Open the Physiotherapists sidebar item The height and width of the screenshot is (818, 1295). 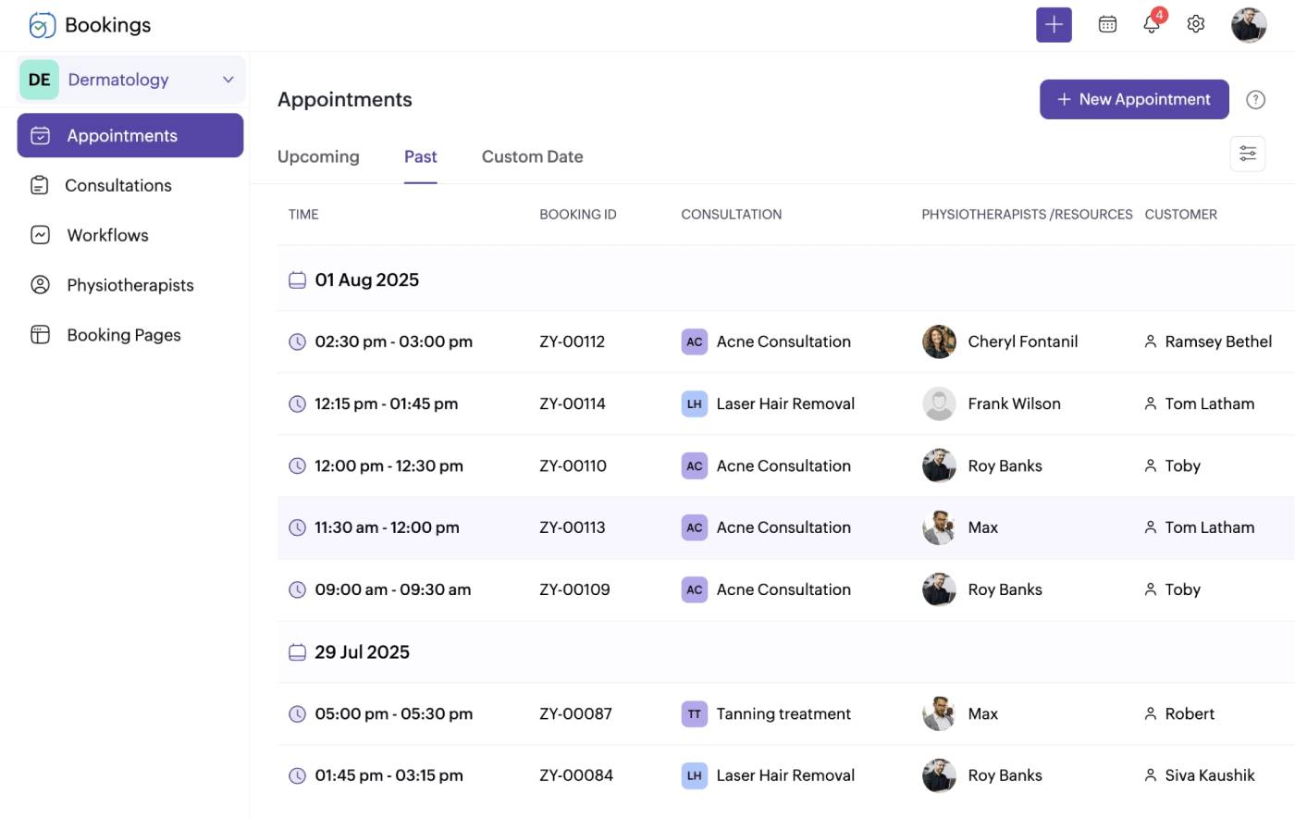point(129,285)
